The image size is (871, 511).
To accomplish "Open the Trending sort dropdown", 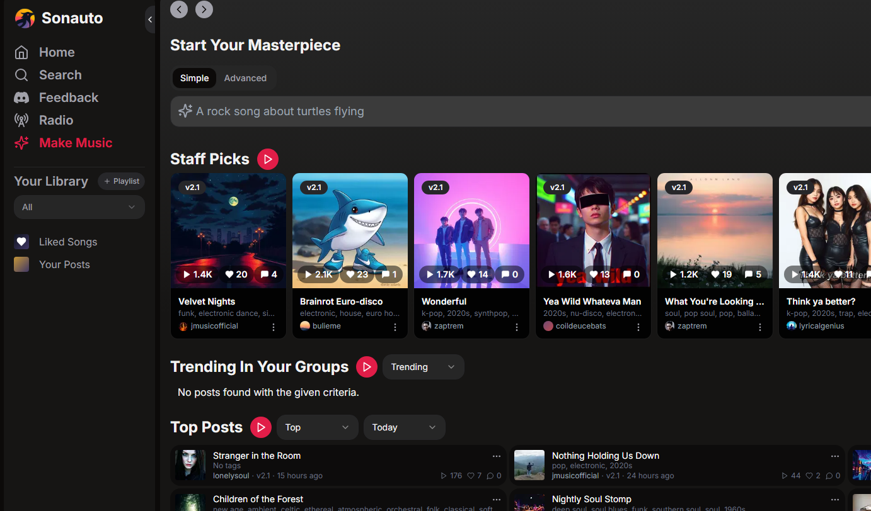I will tap(423, 367).
